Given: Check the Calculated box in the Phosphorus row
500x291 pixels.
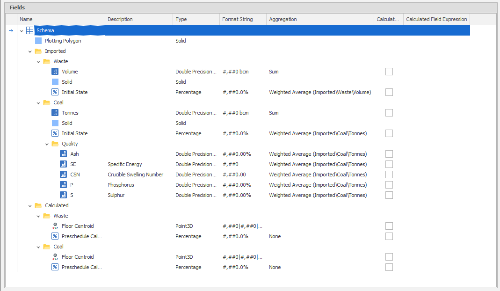Looking at the screenshot, I should coord(389,185).
